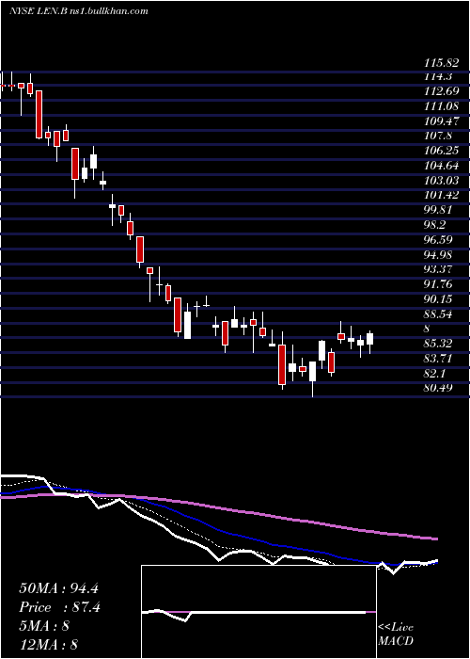Select the 82.1 price level

(x=435, y=373)
